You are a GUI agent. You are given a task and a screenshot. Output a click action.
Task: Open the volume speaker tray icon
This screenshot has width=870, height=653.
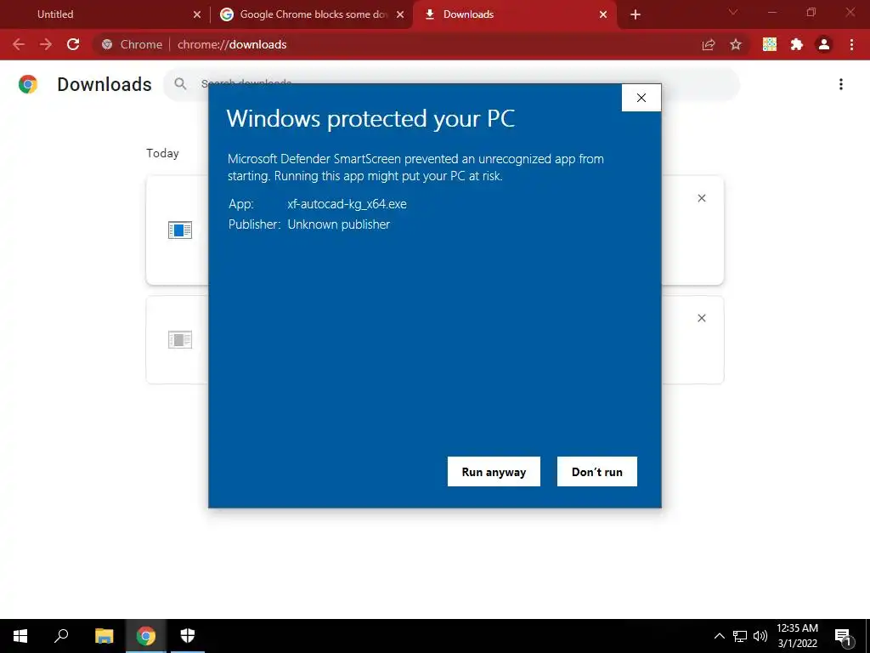(x=760, y=636)
